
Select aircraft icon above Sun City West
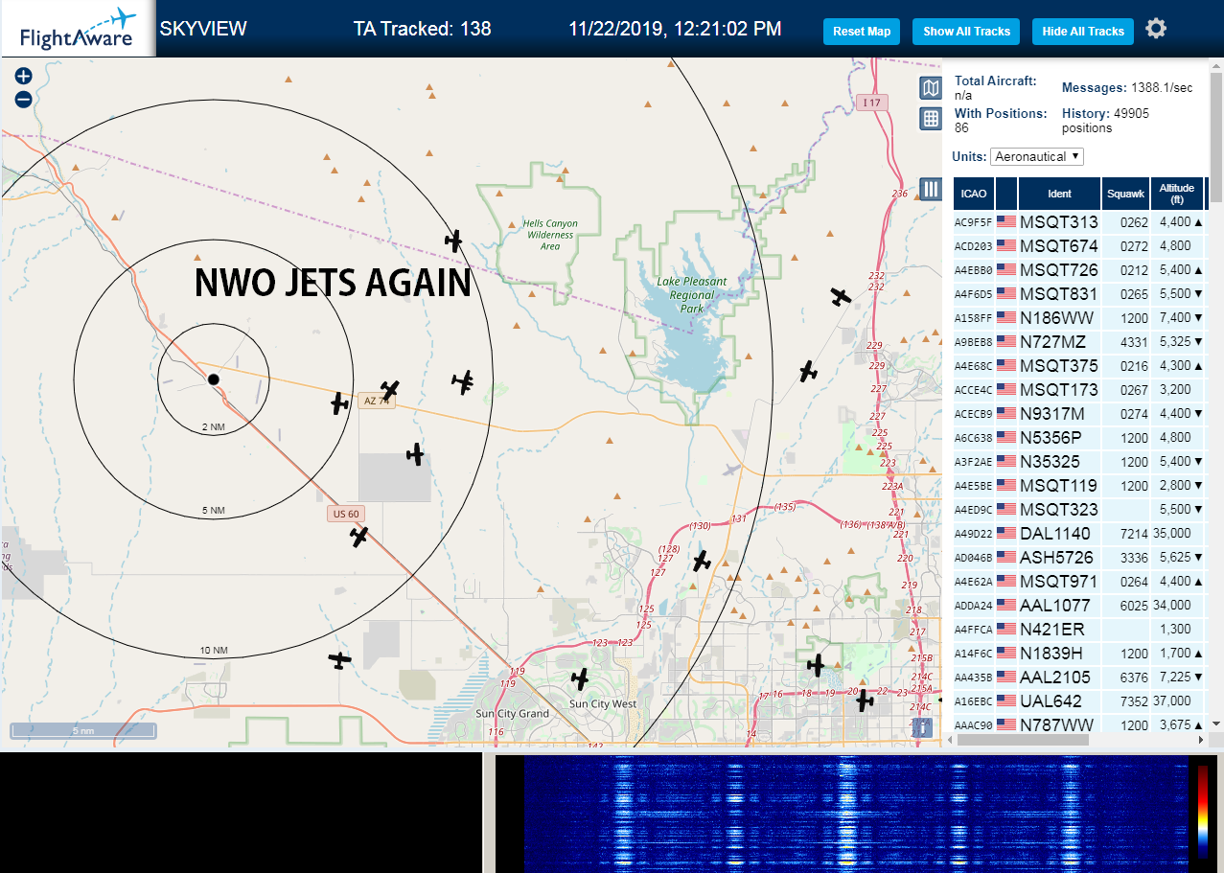tap(579, 678)
